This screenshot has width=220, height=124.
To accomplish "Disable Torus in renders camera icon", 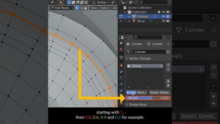I will click(x=168, y=21).
